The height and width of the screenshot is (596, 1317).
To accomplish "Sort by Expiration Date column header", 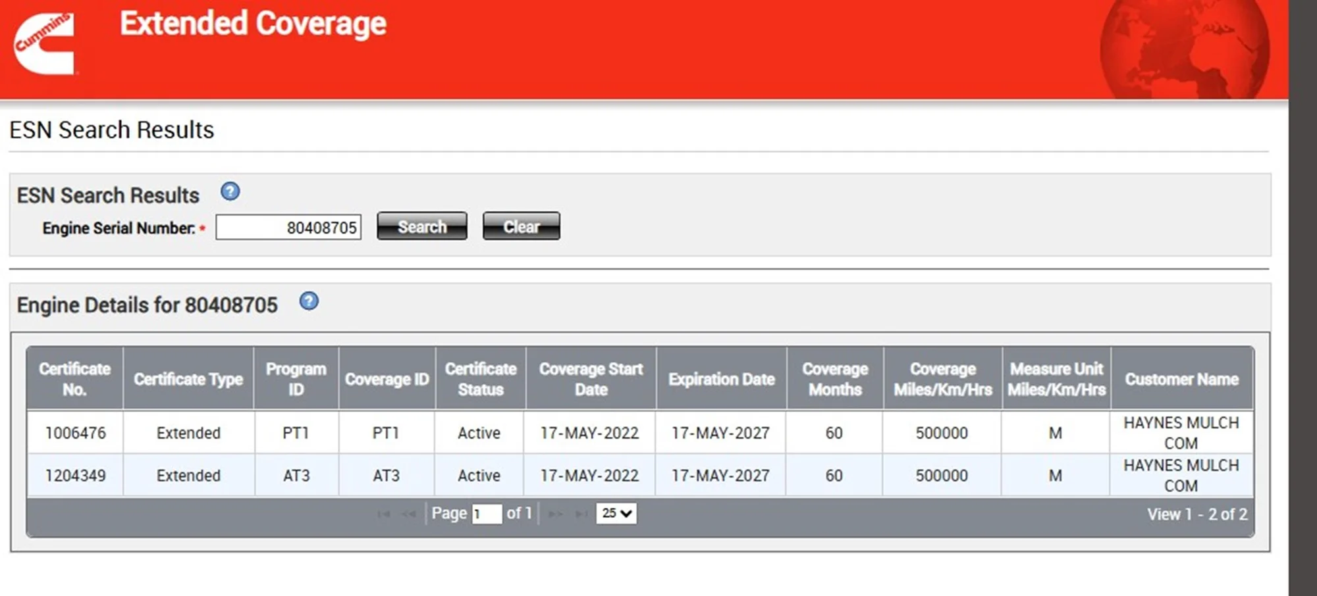I will tap(721, 379).
